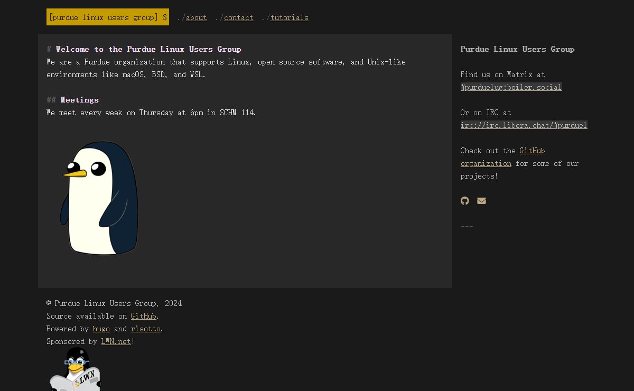Click the Meetings heading
Image resolution: width=634 pixels, height=391 pixels.
point(79,100)
